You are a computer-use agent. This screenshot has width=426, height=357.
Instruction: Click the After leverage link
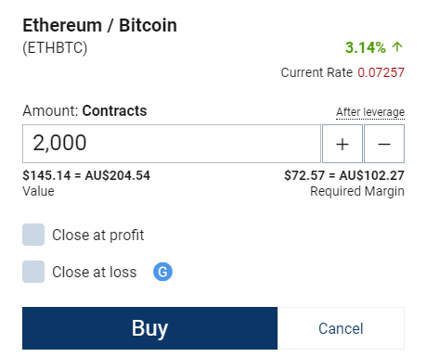click(370, 112)
